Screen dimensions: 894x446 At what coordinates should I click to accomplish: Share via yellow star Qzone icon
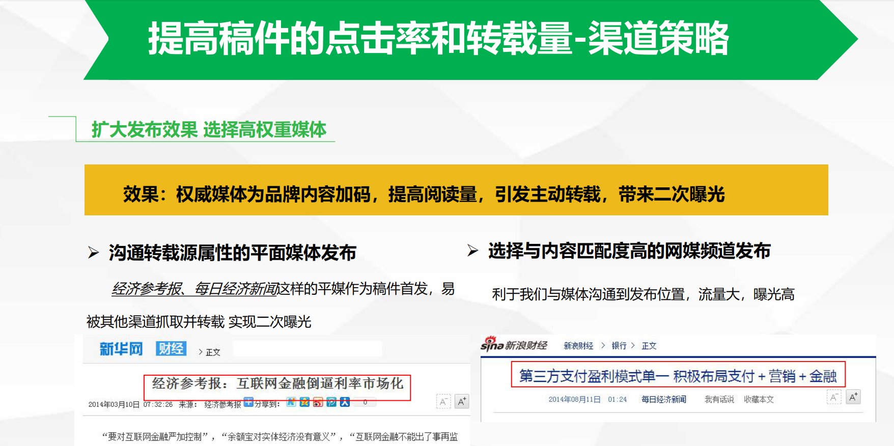pyautogui.click(x=304, y=402)
